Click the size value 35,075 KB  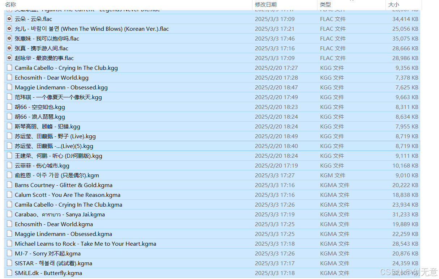[x=405, y=38]
